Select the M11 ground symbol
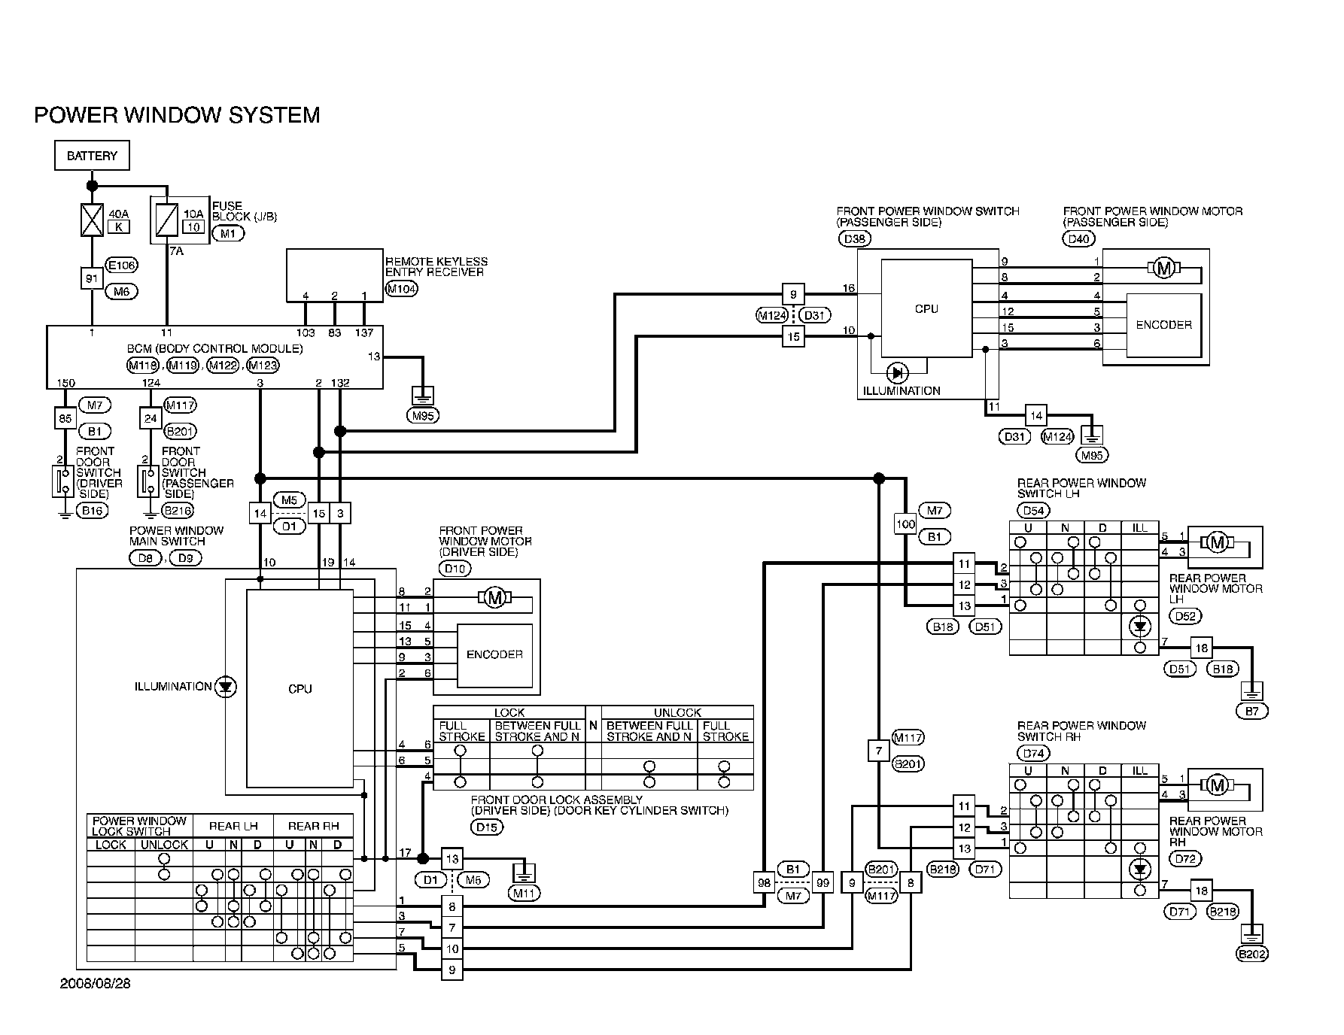The height and width of the screenshot is (1035, 1344). click(524, 873)
